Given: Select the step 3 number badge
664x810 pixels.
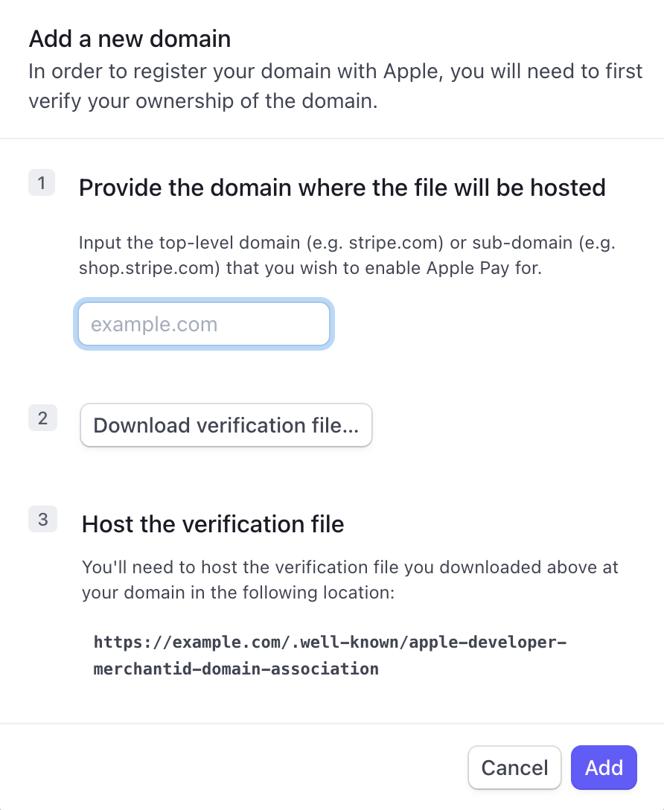Looking at the screenshot, I should click(42, 519).
